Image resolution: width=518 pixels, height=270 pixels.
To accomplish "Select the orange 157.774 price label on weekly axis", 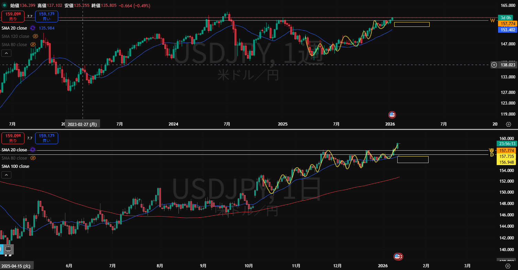I will tap(507, 24).
